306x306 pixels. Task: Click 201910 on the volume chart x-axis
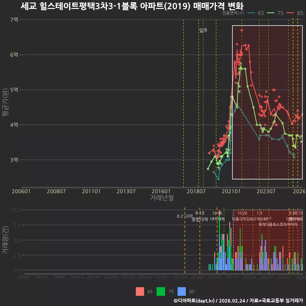coord(215,277)
